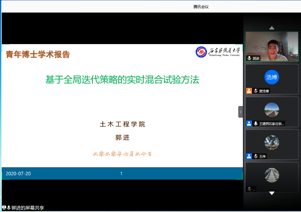Click 王建西's microphone icon
This screenshot has height=212, width=301.
(x=255, y=124)
